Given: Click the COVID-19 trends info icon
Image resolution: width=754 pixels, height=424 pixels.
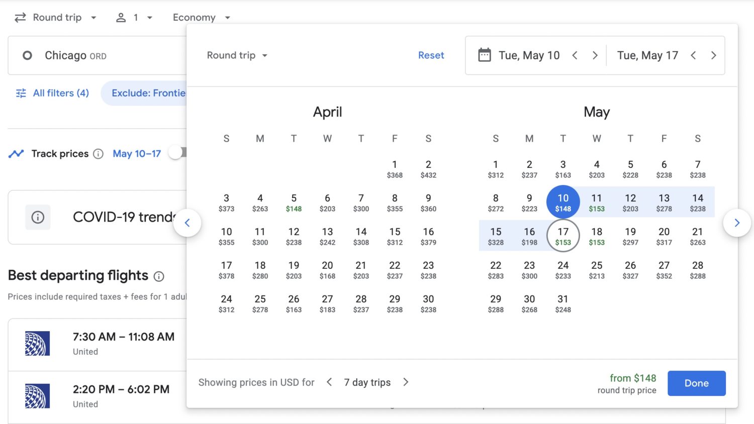Looking at the screenshot, I should [x=38, y=217].
